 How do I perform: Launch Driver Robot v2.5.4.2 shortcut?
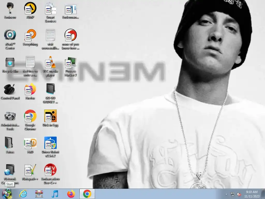(50, 147)
